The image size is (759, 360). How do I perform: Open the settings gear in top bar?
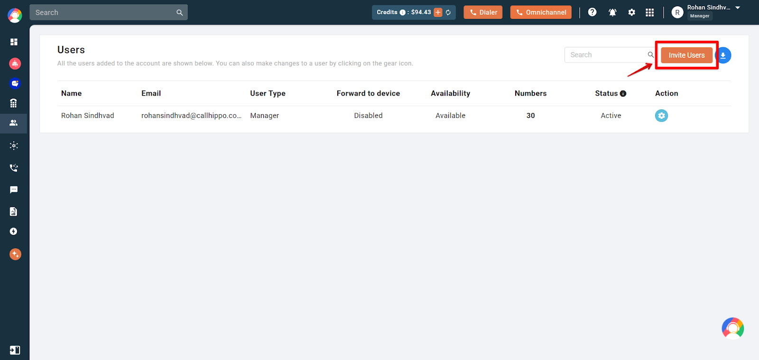(631, 12)
